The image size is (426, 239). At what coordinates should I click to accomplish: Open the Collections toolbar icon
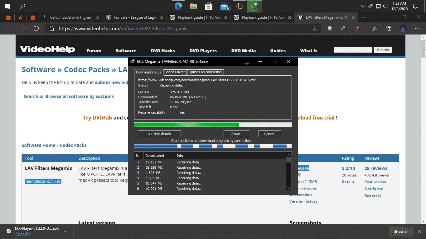tap(389, 28)
